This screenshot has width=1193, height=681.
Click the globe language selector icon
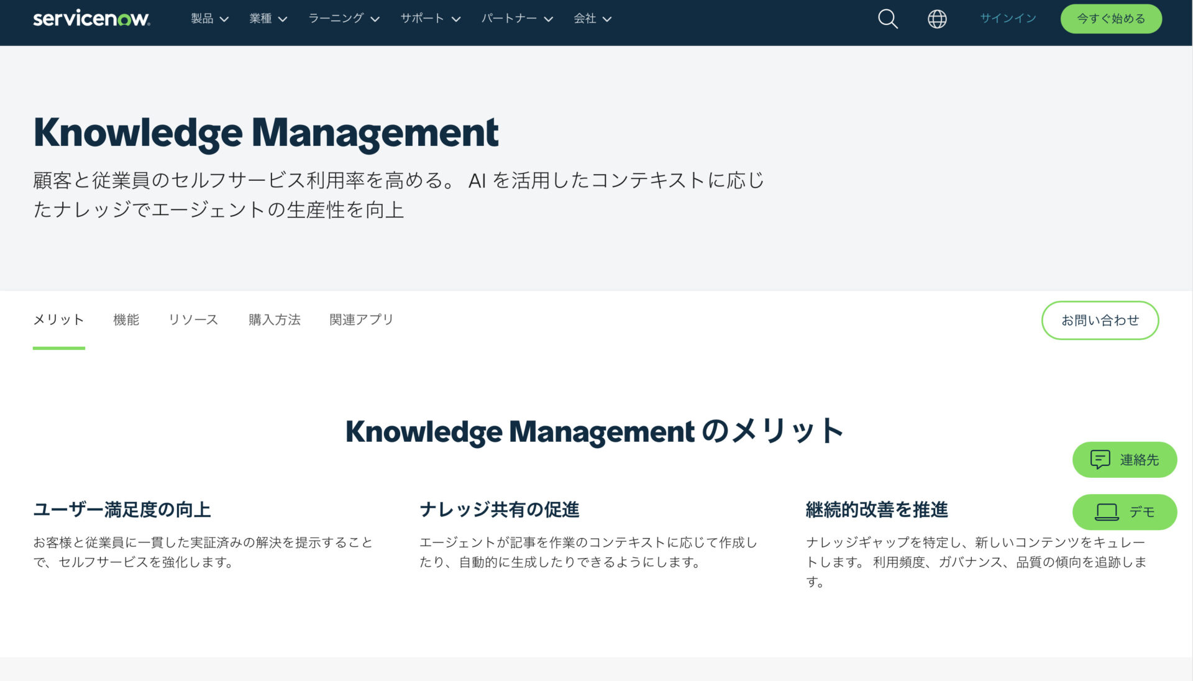coord(936,19)
